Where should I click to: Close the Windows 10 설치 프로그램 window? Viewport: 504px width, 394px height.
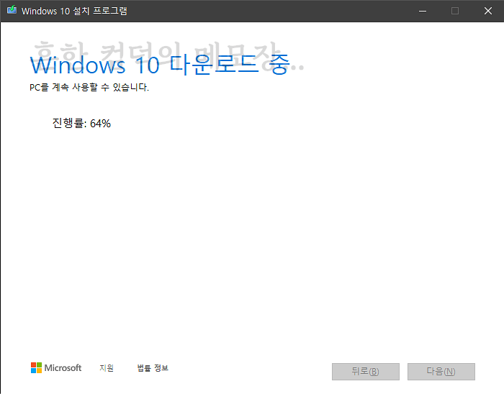[488, 11]
